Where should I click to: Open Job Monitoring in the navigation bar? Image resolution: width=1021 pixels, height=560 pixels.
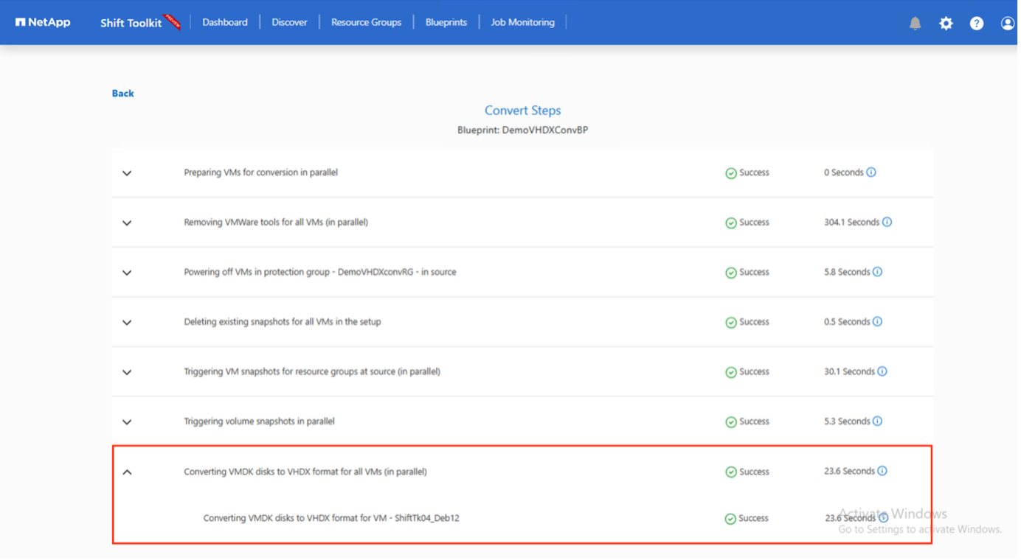point(522,22)
